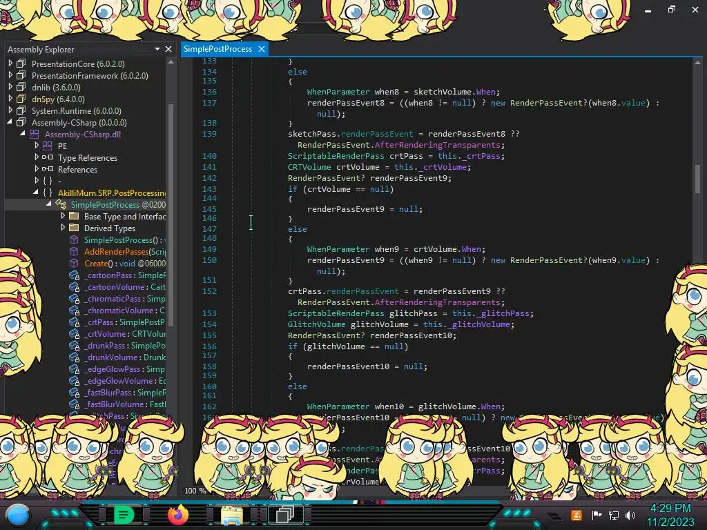Collapse the Assembly-CSharp.dll module
This screenshot has height=530, width=707.
point(23,133)
